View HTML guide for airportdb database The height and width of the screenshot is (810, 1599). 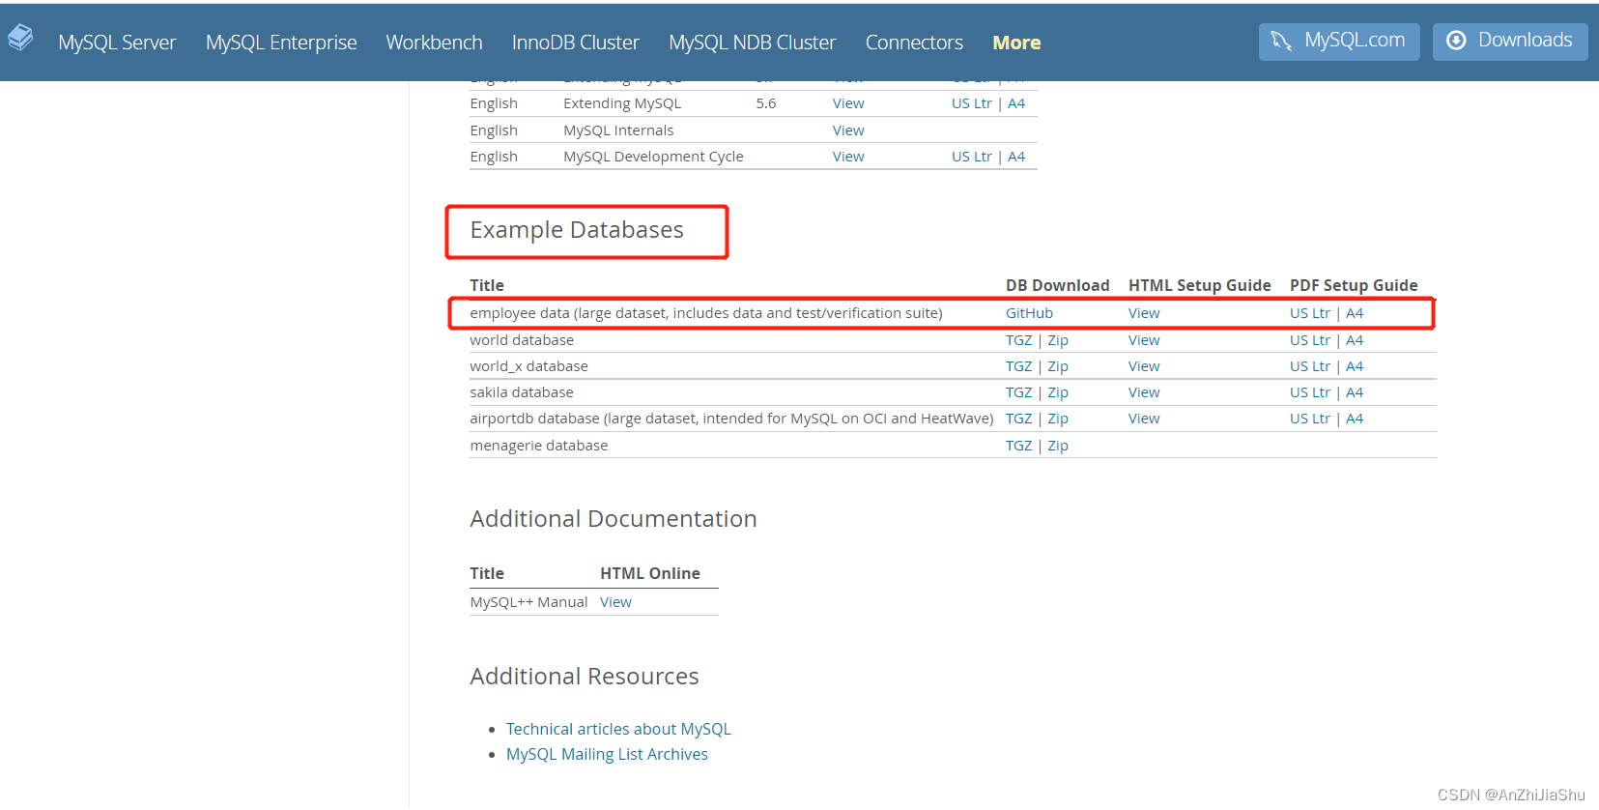(x=1144, y=419)
